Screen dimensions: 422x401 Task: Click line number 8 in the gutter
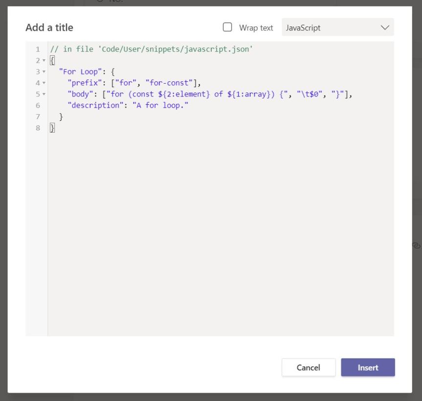click(38, 128)
